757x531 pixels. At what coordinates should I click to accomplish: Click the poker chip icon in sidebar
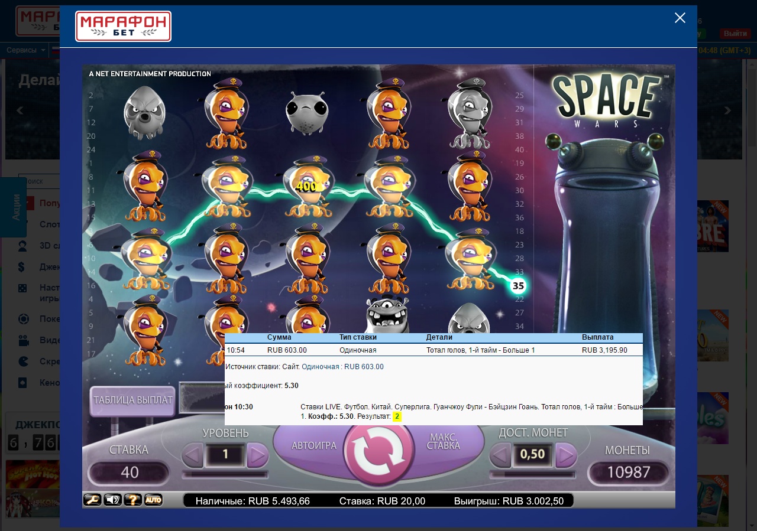(x=23, y=319)
